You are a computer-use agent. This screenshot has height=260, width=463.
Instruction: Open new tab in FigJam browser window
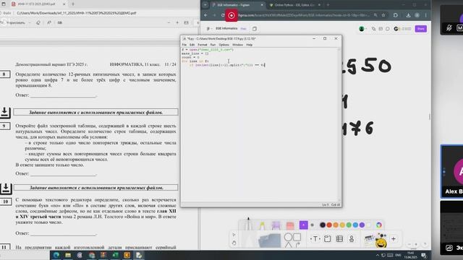[x=328, y=5]
